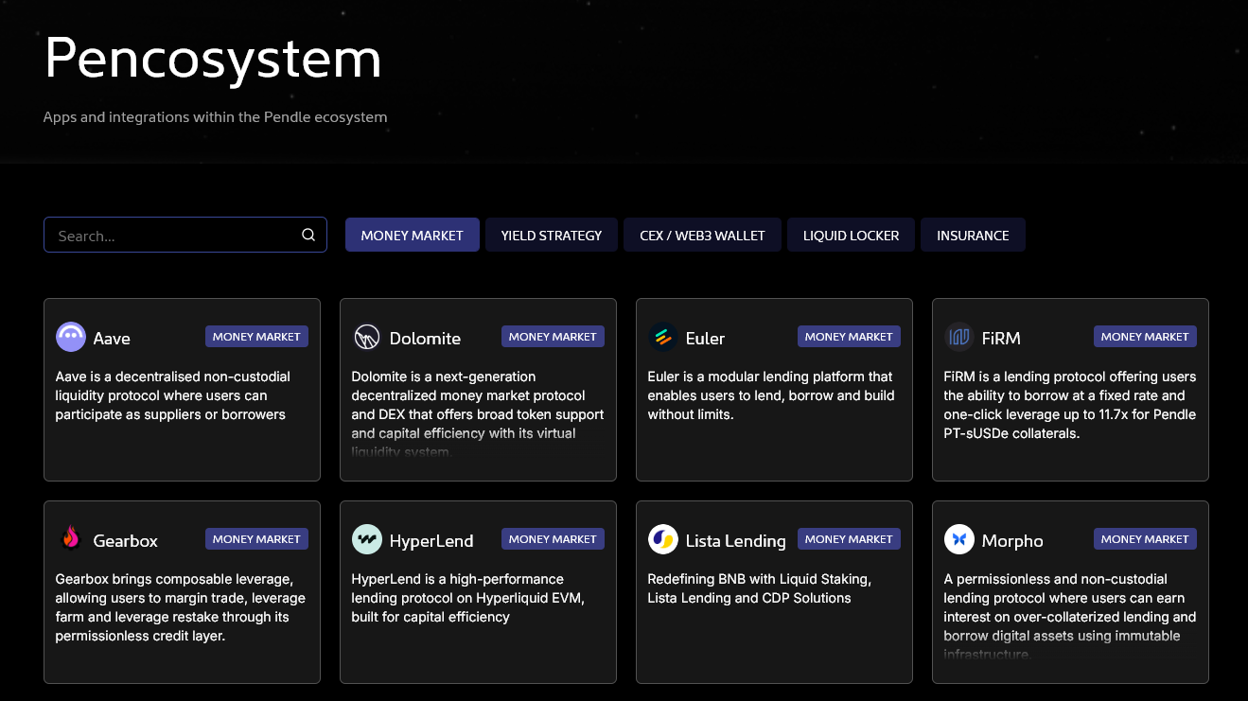Open the Dolomite card title
The width and height of the screenshot is (1248, 701).
[x=425, y=338]
